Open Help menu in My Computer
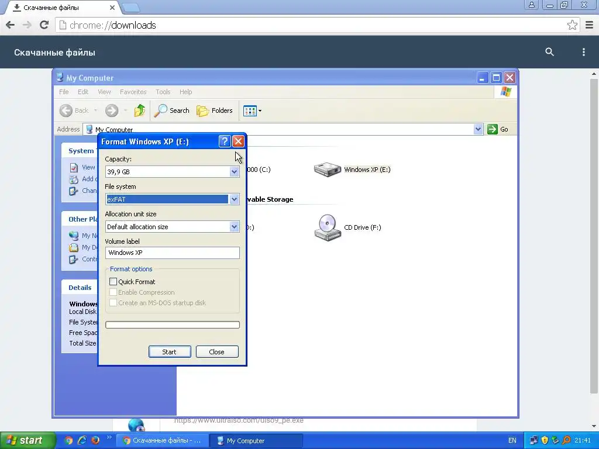The height and width of the screenshot is (449, 599). click(x=185, y=92)
